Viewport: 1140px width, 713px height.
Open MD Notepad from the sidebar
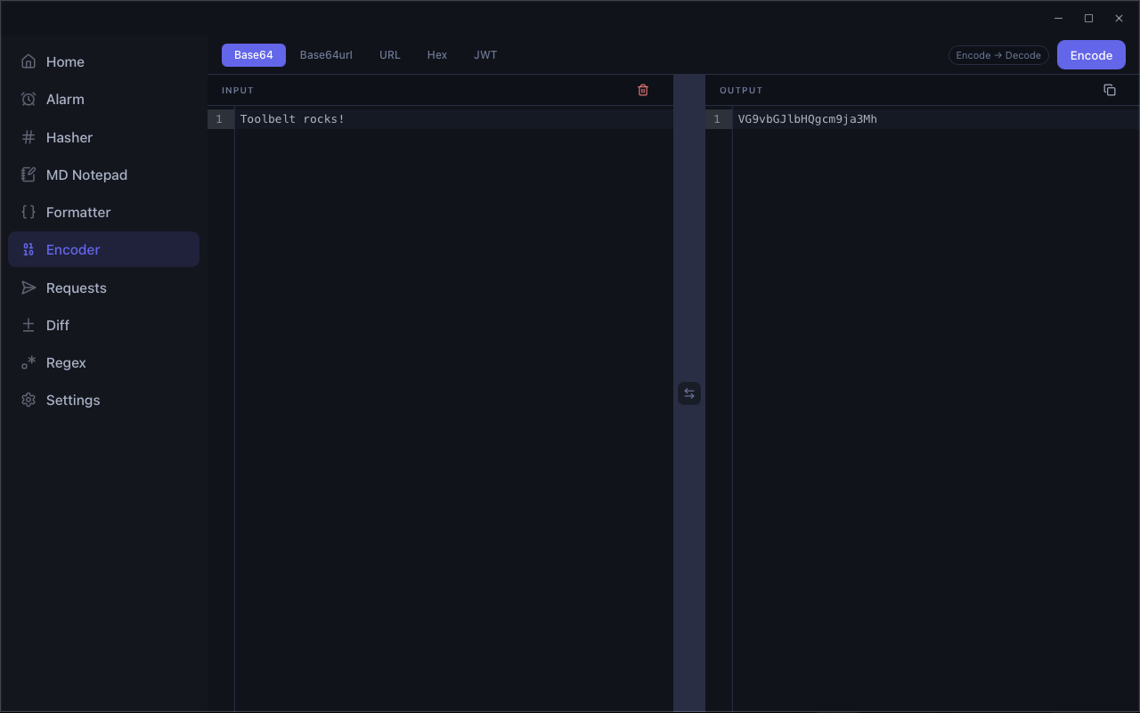(86, 174)
